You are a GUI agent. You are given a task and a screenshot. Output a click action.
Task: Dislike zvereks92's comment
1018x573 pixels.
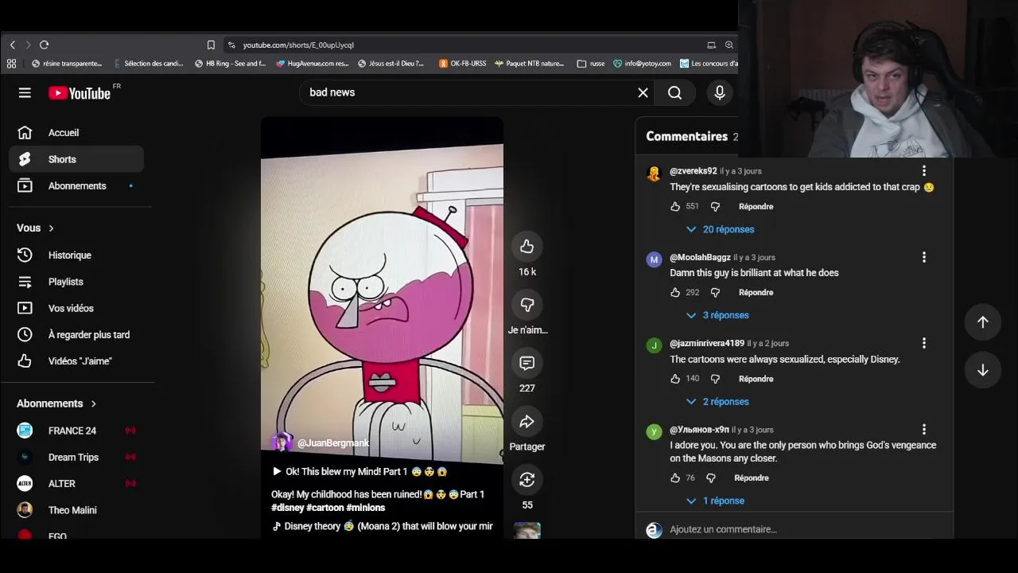coord(715,207)
